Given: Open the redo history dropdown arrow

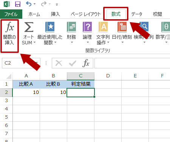Looking at the screenshot, I should click(x=49, y=4).
